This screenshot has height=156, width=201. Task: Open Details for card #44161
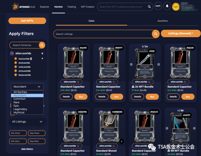(x=66, y=96)
